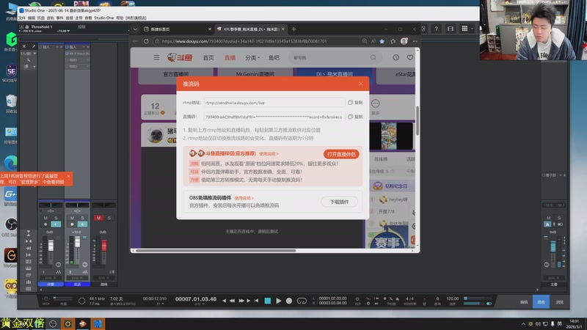587x330 pixels.
Task: Click the heart follow icon on Douyu
Action: pos(410,58)
